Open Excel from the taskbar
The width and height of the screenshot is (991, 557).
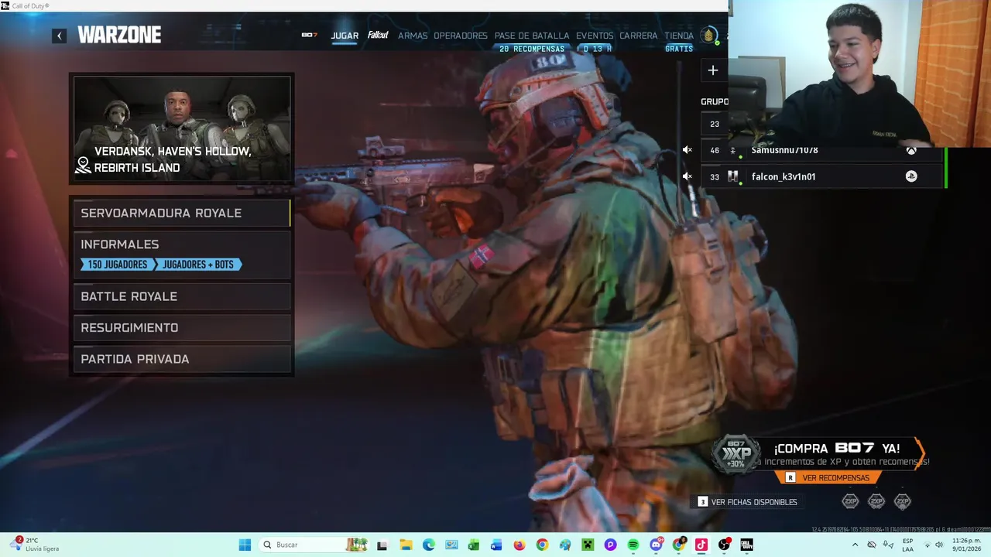coord(474,545)
